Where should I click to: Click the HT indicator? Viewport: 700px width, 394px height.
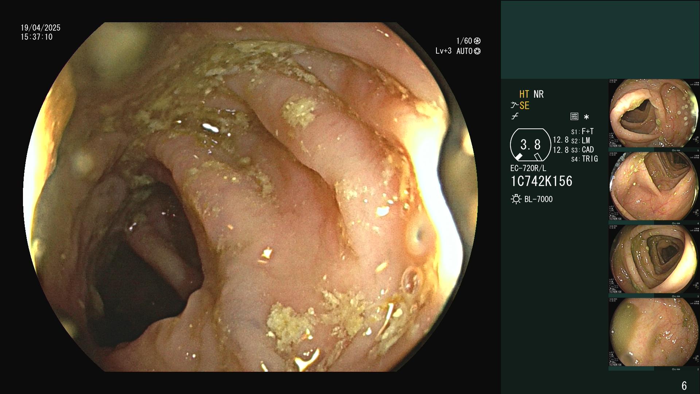pyautogui.click(x=524, y=94)
